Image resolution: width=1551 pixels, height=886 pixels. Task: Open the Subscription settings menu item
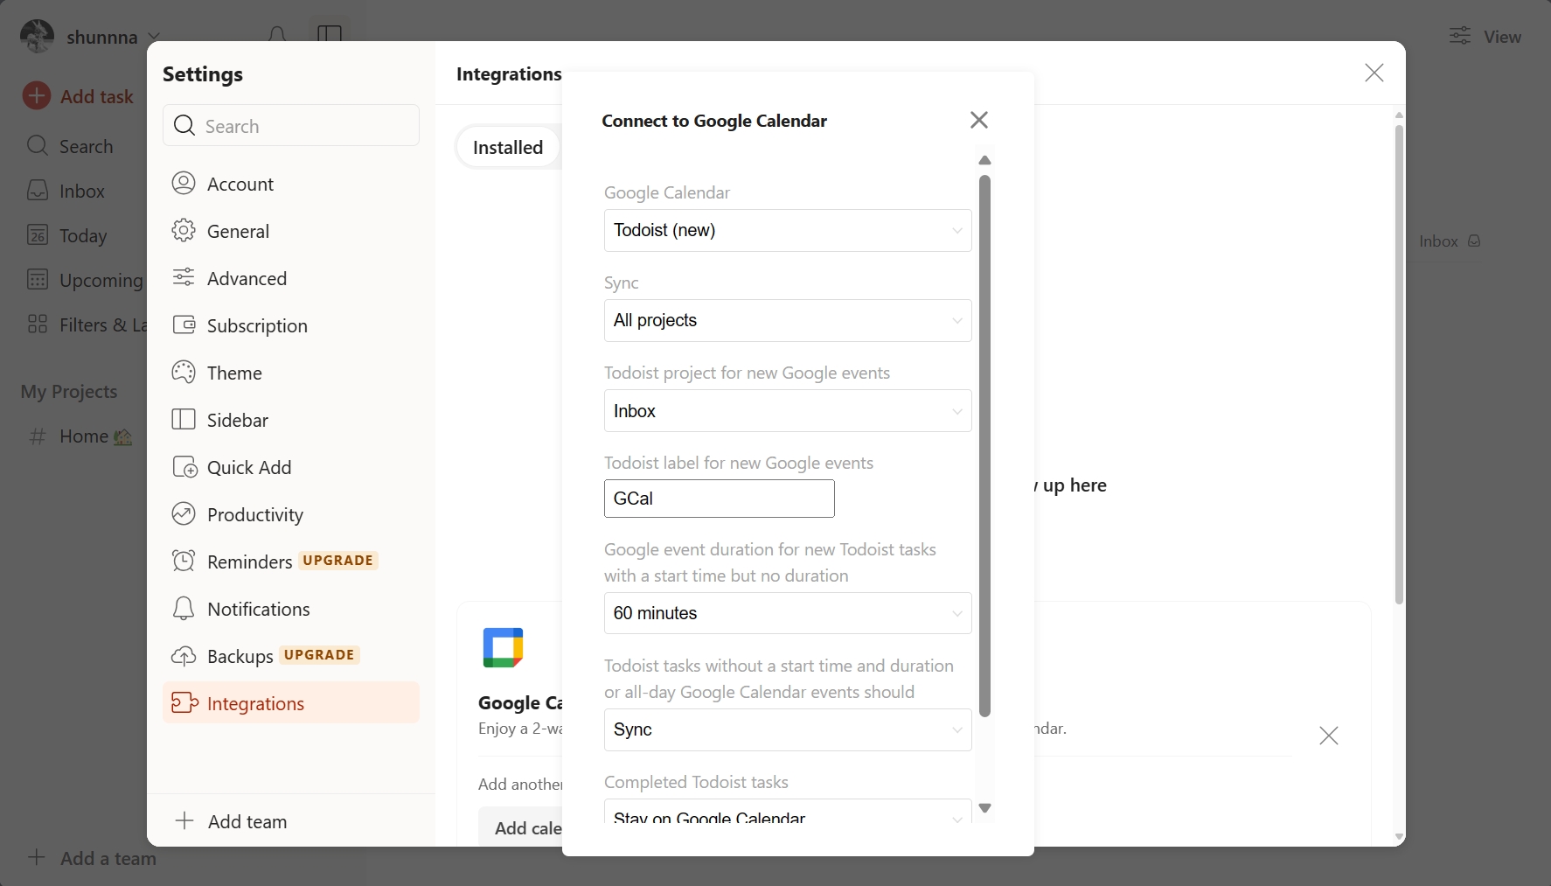(x=291, y=324)
